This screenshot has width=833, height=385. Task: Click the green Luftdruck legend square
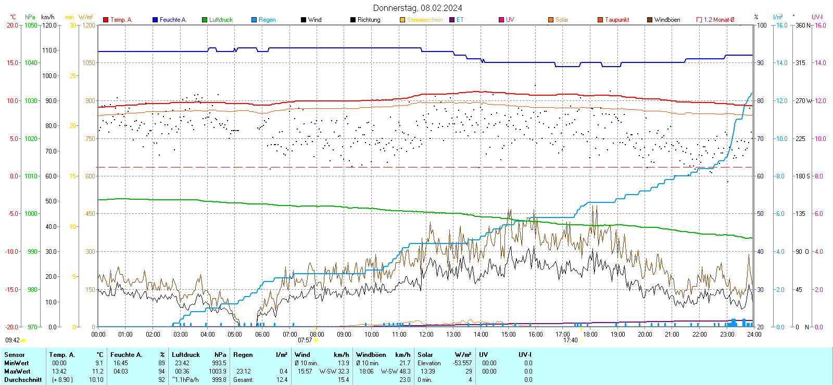click(x=205, y=20)
